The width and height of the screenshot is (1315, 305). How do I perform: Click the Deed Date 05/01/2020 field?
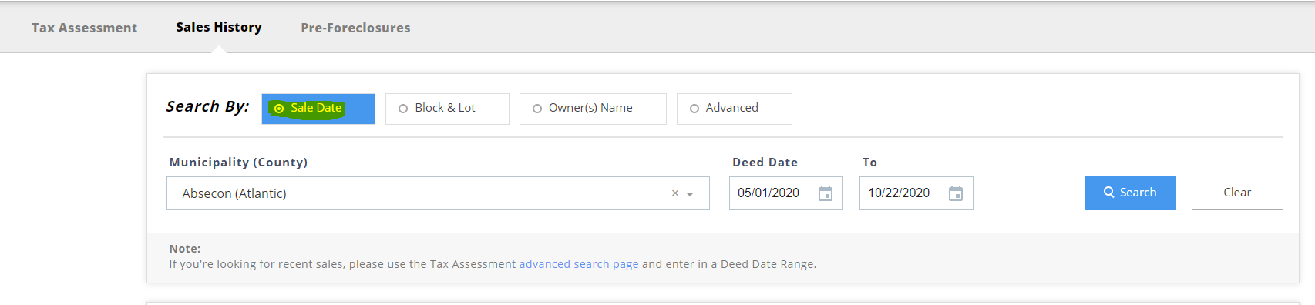(x=786, y=193)
